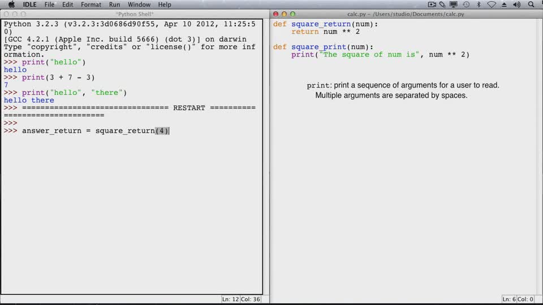Screen dimensions: 543x305
Task: Open the Run menu
Action: [114, 5]
